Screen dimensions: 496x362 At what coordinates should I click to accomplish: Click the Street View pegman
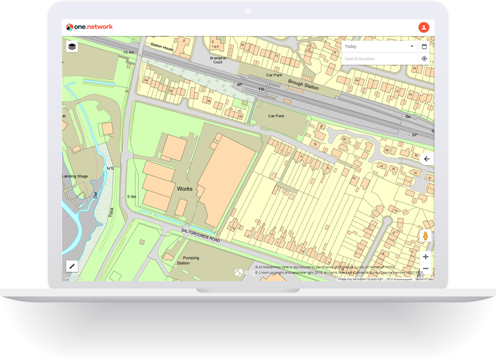[425, 236]
